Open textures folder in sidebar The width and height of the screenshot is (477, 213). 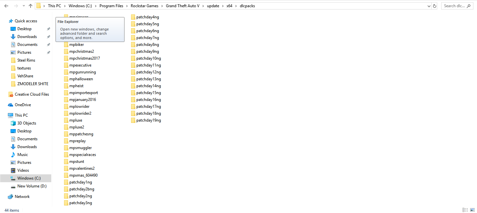point(24,68)
